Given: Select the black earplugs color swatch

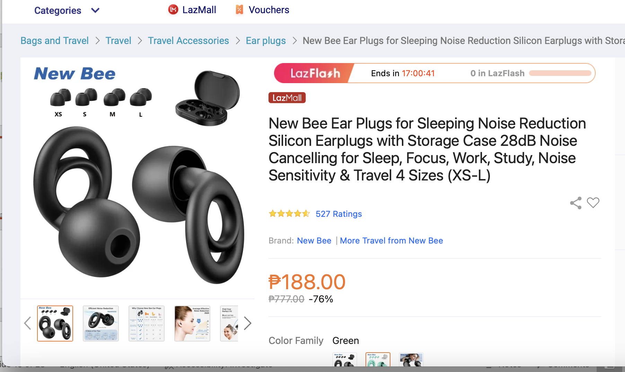Looking at the screenshot, I should pos(344,360).
